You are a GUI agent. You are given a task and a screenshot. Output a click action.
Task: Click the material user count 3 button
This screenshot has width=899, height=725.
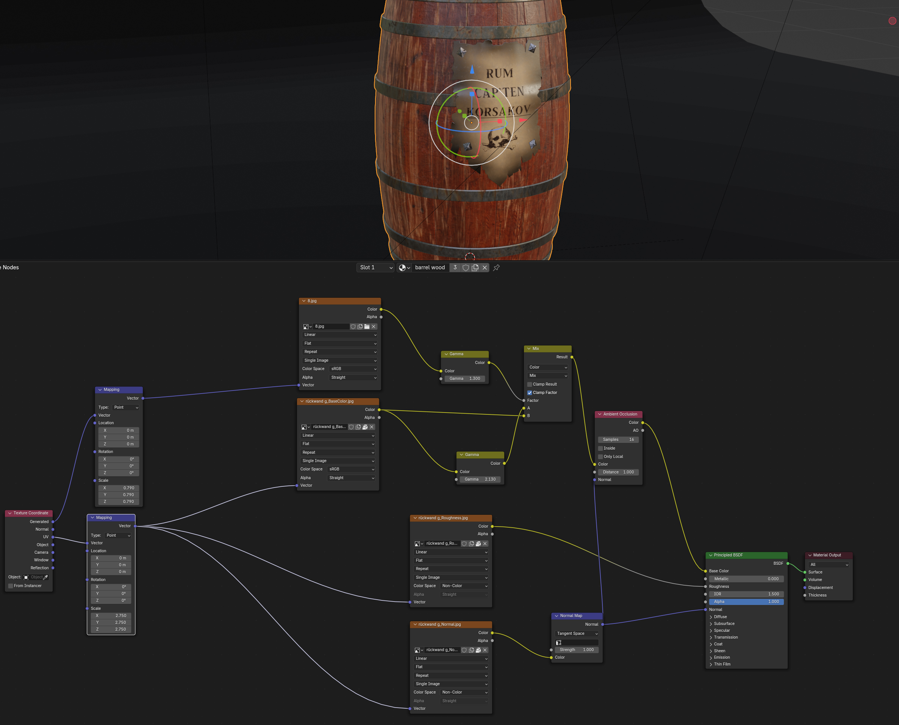(x=455, y=268)
